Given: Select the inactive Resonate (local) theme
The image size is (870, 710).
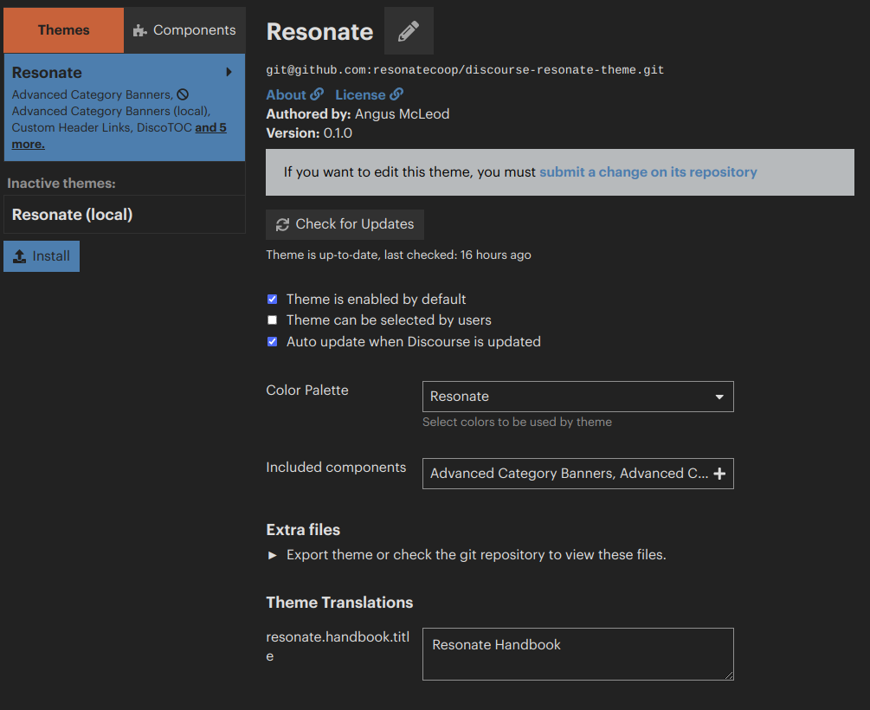Looking at the screenshot, I should 125,215.
